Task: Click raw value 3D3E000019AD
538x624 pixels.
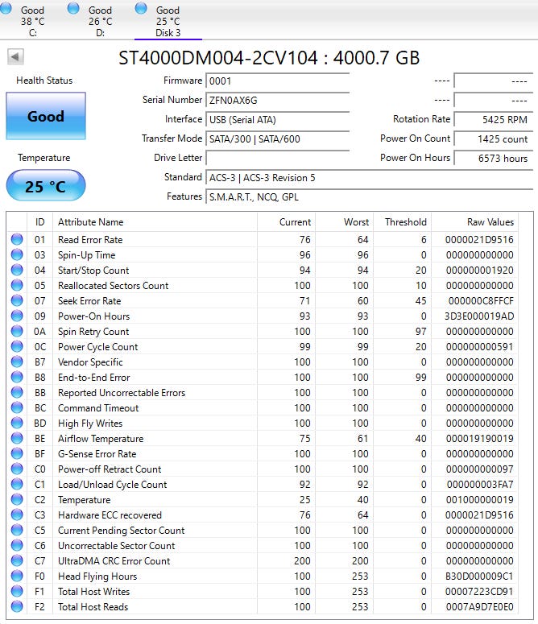Action: [479, 316]
